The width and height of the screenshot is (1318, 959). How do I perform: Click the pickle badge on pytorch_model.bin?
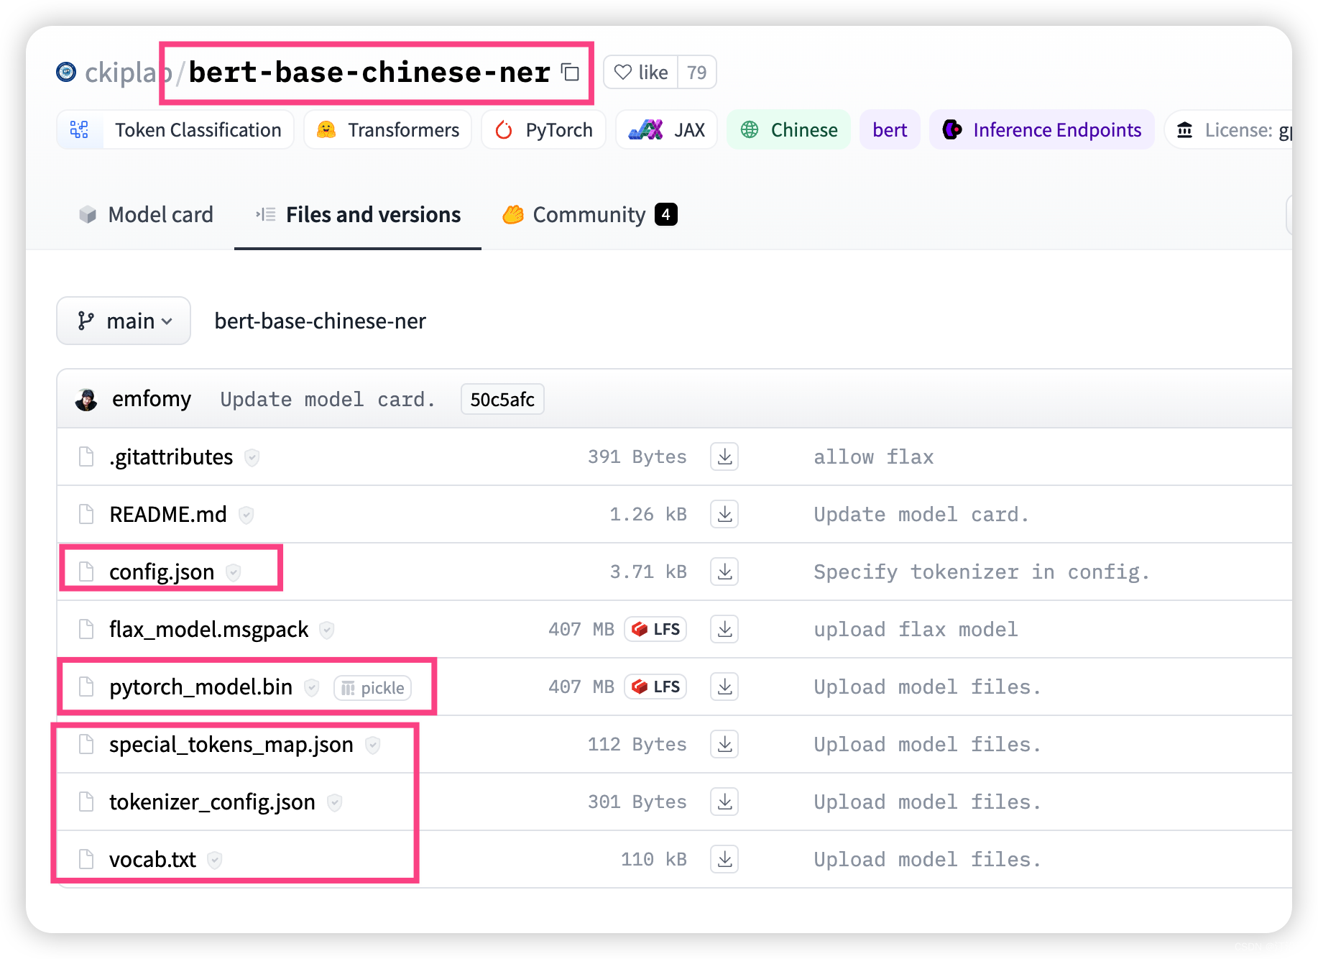[372, 688]
